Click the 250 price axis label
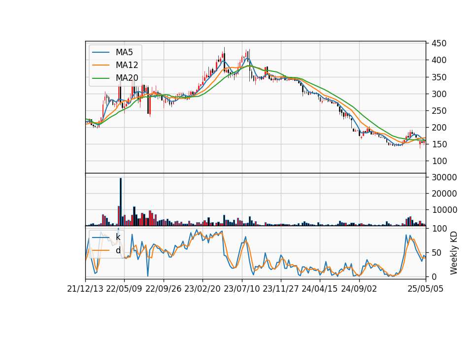473x340 pixels. pos(439,111)
